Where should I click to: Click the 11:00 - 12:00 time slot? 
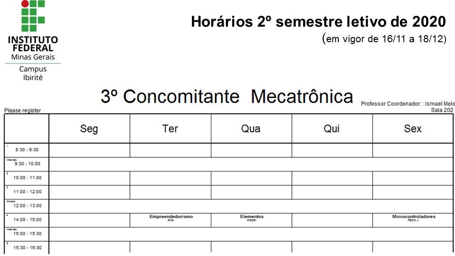click(27, 192)
